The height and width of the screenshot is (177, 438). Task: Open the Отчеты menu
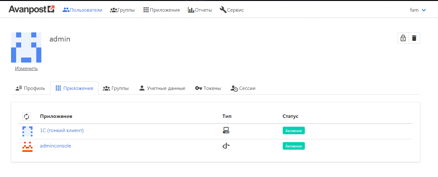(200, 10)
